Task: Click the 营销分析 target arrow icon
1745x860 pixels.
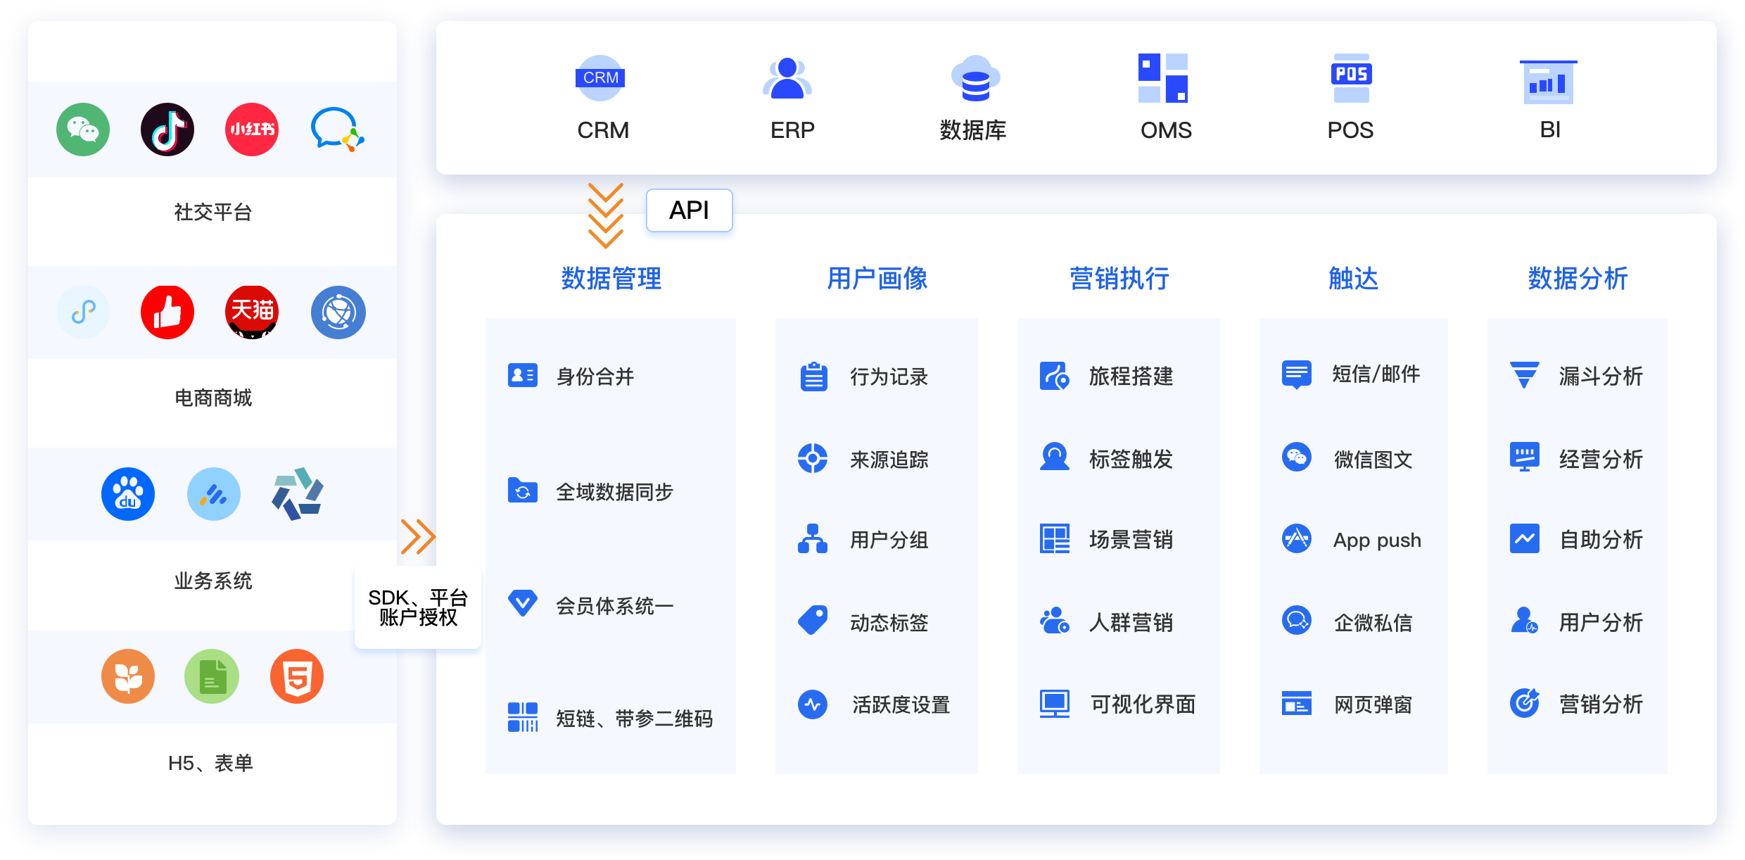Action: coord(1525,703)
